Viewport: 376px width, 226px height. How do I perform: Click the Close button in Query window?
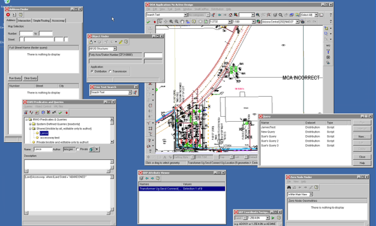(x=362, y=157)
